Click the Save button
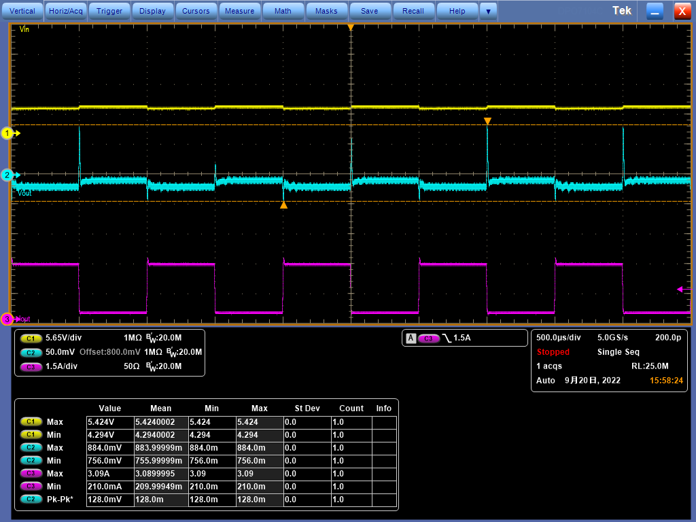 coord(370,11)
